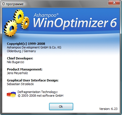Click the О программе window title
122x115 pixels.
coord(13,4)
